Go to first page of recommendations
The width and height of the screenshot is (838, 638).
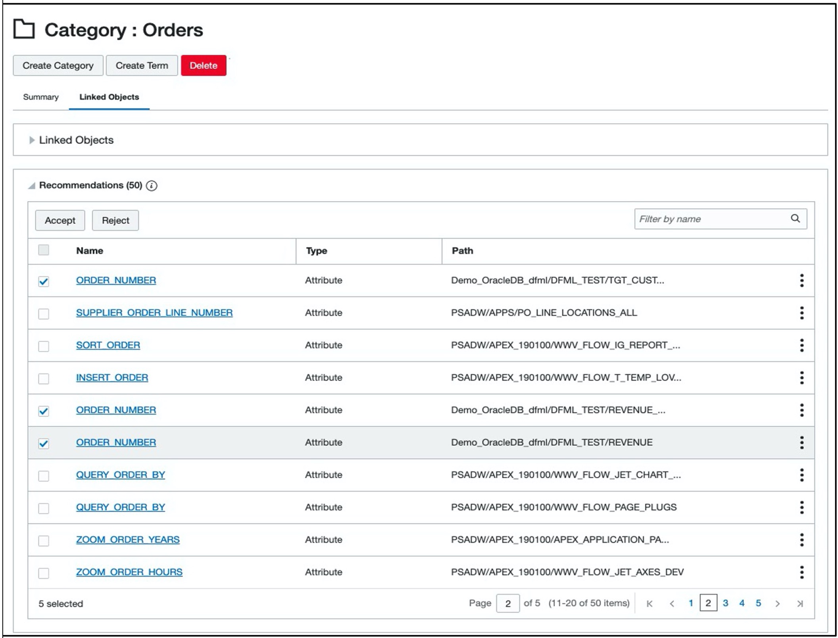click(x=650, y=603)
